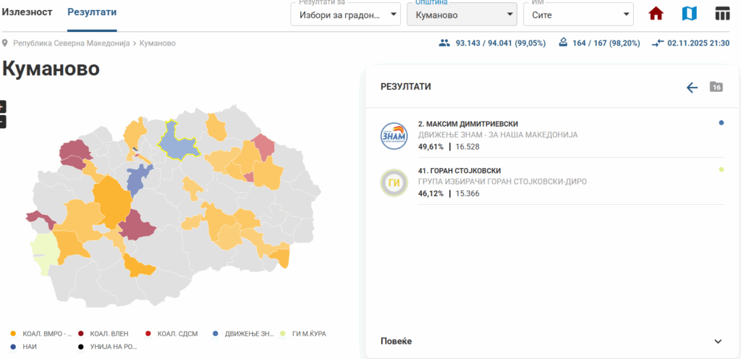Click the location pin icon in breadcrumb
This screenshot has height=359, width=741.
(6, 43)
